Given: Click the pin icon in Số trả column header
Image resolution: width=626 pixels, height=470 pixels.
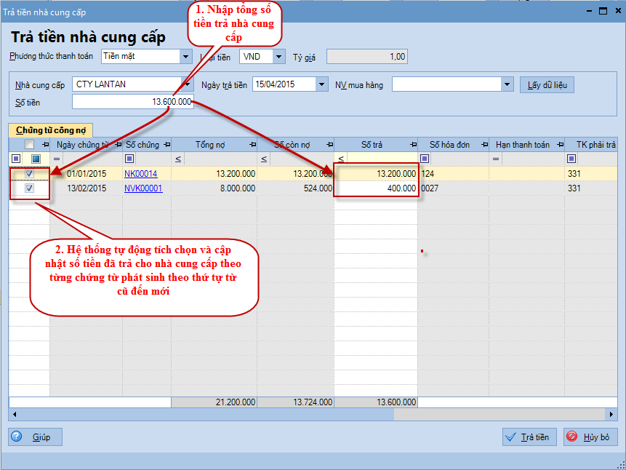Looking at the screenshot, I should pos(413,145).
